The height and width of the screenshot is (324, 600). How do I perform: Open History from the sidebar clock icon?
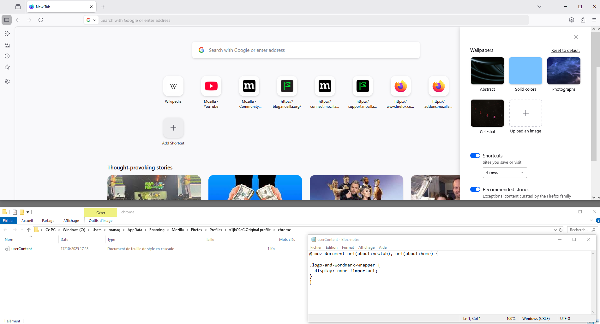point(7,56)
